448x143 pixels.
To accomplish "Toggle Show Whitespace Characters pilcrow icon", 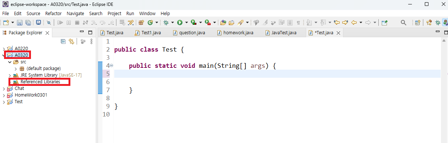I will pos(298,22).
